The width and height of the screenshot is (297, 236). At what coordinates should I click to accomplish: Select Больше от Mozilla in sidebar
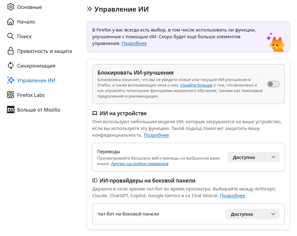(x=38, y=110)
